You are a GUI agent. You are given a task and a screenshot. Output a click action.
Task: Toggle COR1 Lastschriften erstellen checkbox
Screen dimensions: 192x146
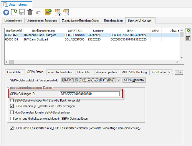[x=12, y=128]
